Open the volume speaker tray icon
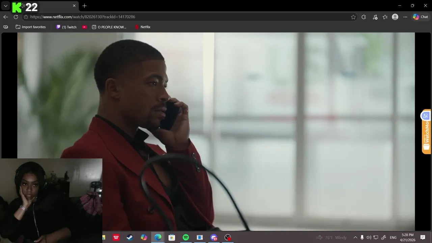The height and width of the screenshot is (243, 432). coord(369,238)
